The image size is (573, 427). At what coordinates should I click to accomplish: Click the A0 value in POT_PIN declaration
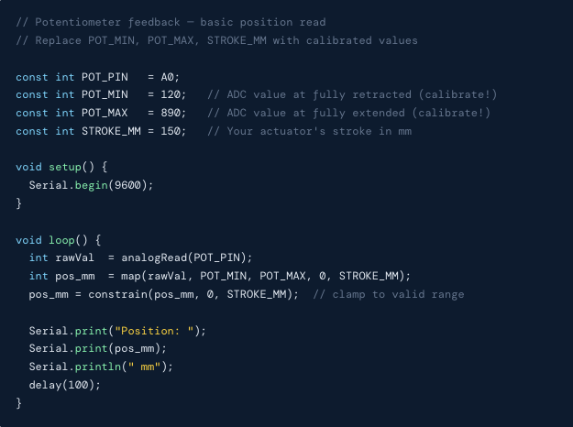pos(171,77)
